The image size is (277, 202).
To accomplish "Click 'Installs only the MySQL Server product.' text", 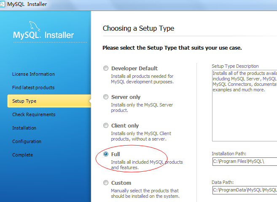I will [142, 107].
